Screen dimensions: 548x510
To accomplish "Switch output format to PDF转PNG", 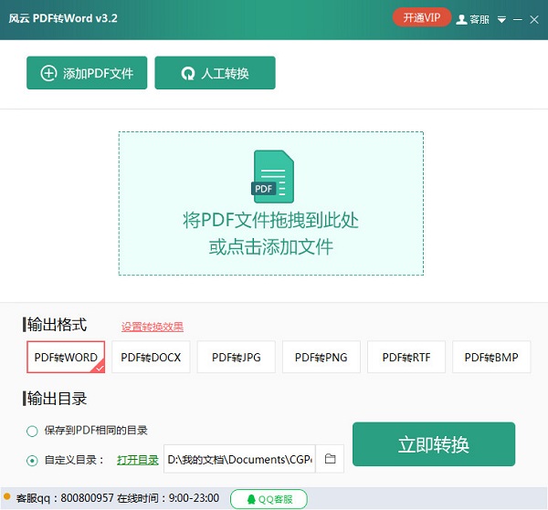I will tap(321, 357).
